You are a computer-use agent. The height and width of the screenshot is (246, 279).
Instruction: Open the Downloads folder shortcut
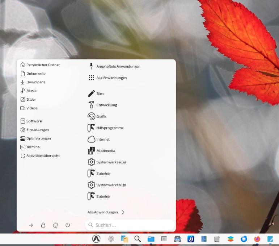35,82
